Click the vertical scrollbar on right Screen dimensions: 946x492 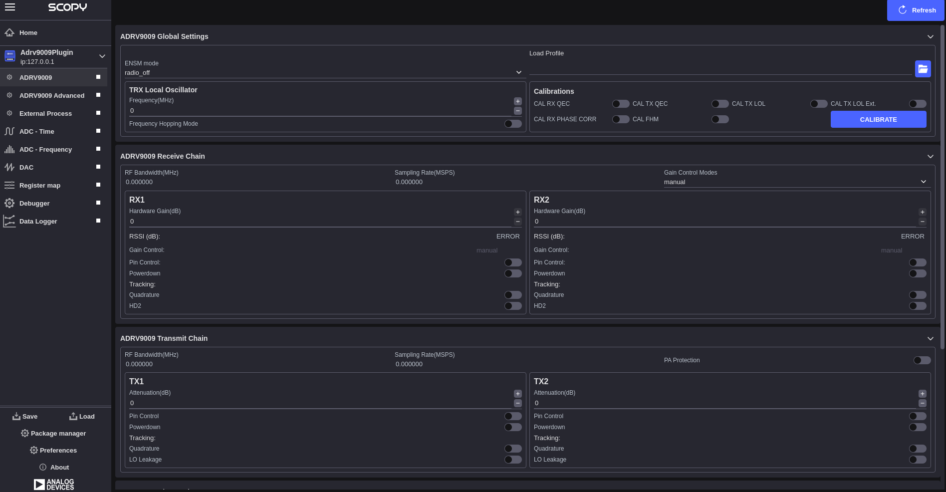coord(943,187)
